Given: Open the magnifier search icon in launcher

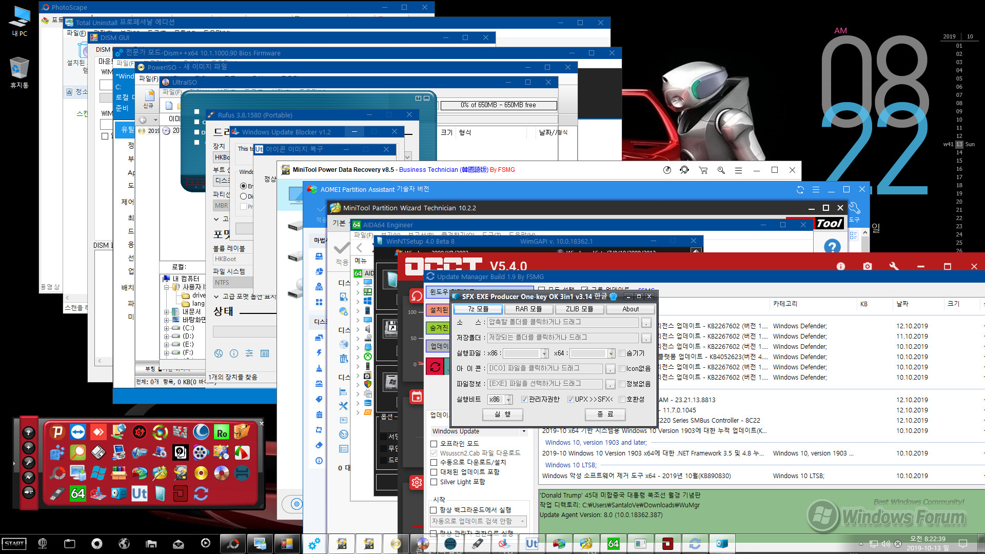Looking at the screenshot, I should 78,453.
